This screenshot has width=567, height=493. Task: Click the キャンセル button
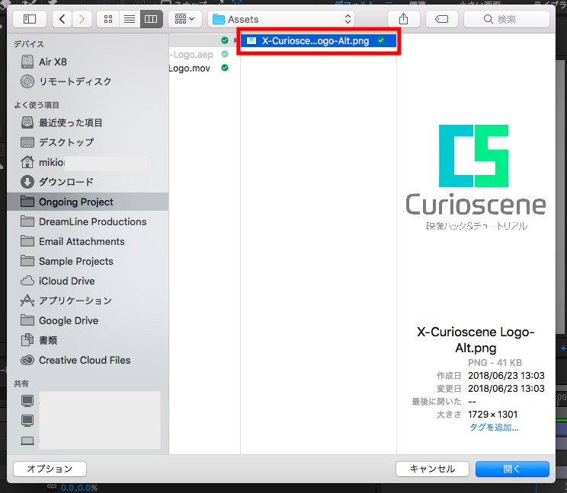(432, 469)
